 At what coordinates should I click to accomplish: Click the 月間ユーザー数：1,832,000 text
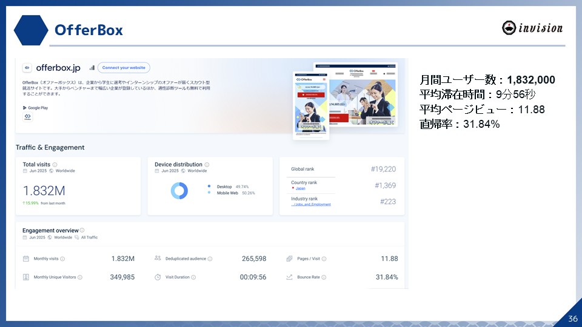487,80
